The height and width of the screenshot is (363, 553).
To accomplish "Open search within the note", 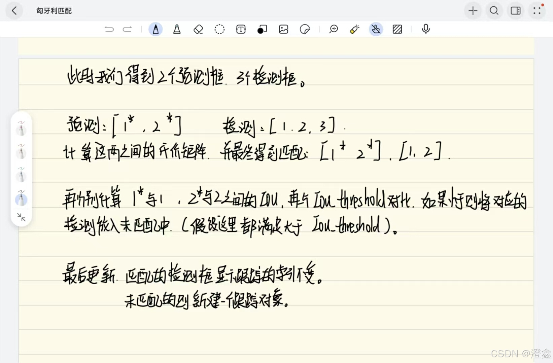I will [x=494, y=10].
